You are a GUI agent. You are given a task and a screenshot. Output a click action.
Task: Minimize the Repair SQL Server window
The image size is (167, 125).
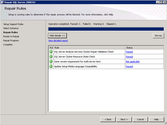157,2
